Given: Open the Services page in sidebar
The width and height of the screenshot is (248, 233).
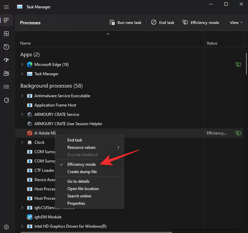Looking at the screenshot, I should point(6,100).
